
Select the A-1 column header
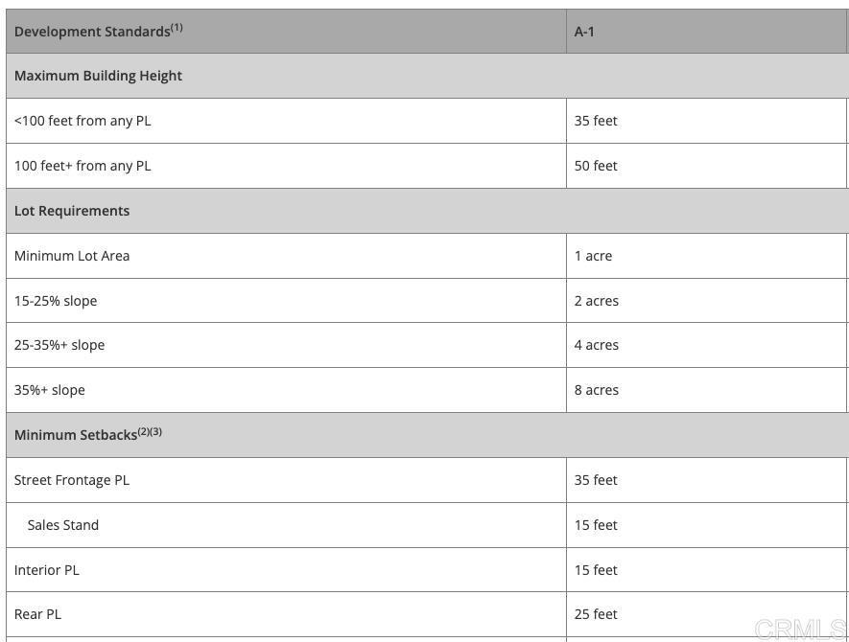[584, 32]
